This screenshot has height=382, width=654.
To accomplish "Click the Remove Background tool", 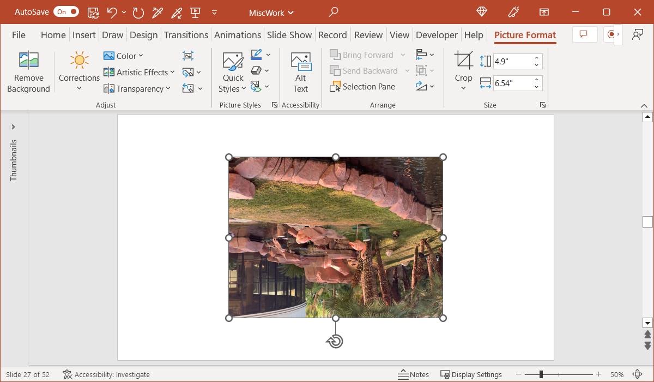I will tap(28, 71).
